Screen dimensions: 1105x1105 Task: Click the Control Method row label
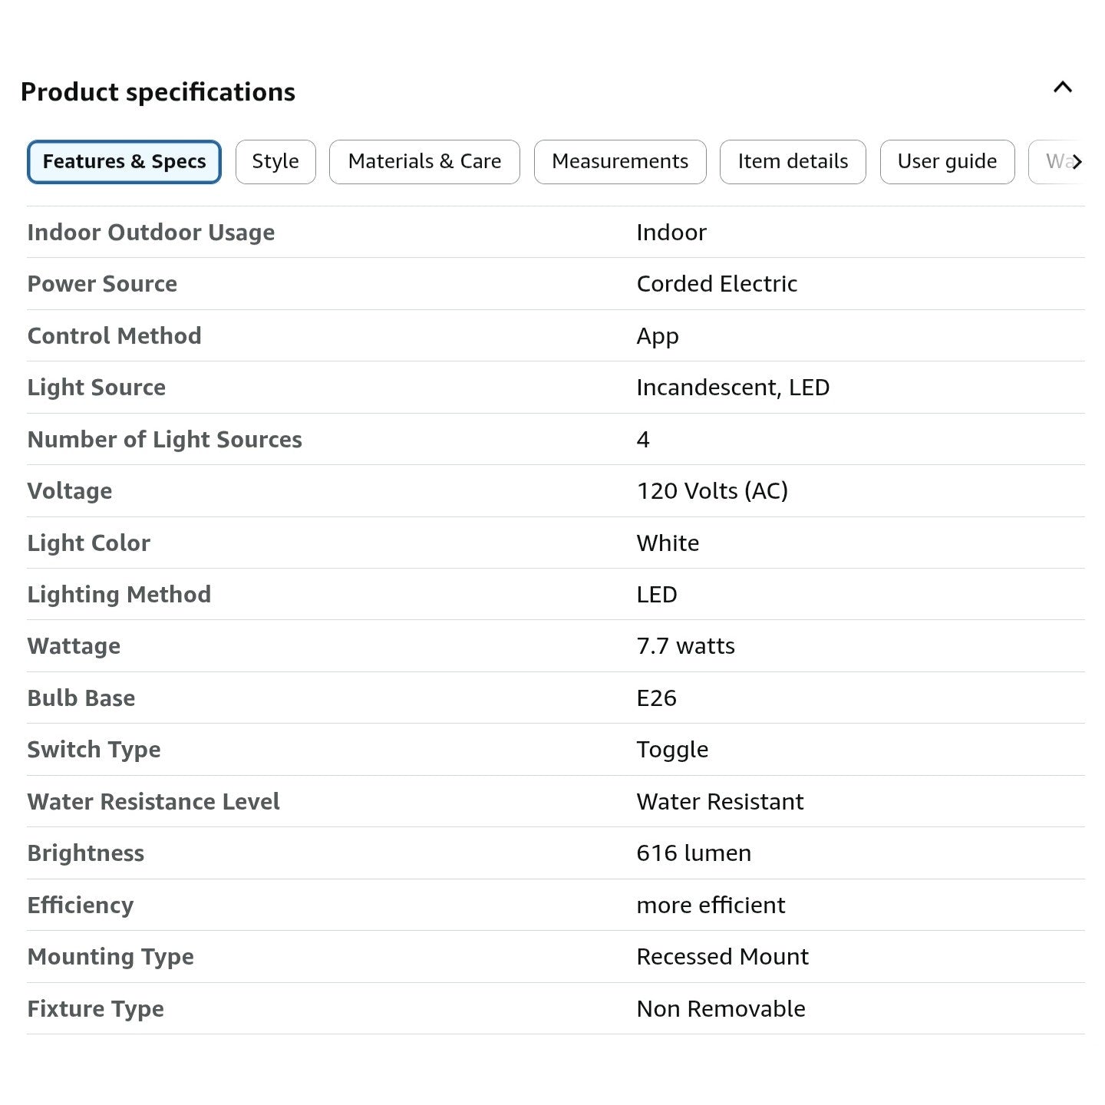114,336
